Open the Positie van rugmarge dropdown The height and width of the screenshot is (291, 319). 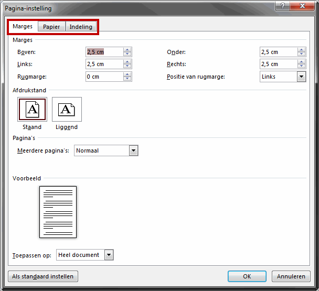tap(301, 77)
